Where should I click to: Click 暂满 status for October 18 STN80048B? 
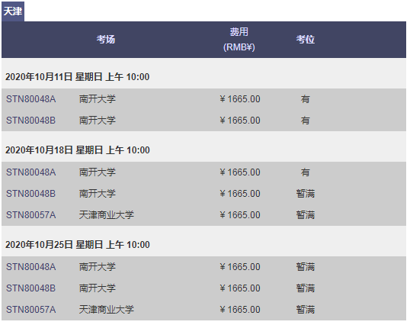(x=305, y=194)
